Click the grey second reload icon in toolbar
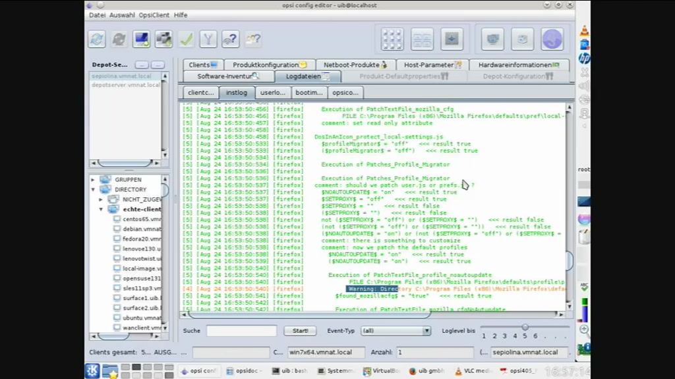 [x=119, y=39]
